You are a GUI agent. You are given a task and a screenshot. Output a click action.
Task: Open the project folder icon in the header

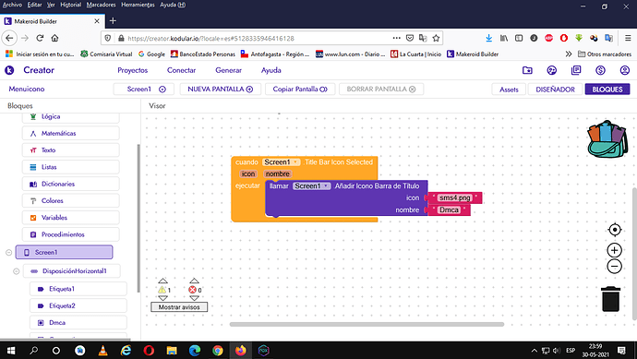point(527,70)
